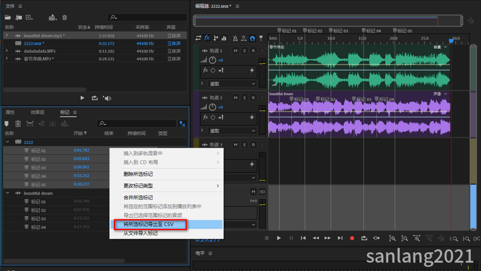Image resolution: width=481 pixels, height=271 pixels.
Task: Switch to the 效果组 tab
Action: pyautogui.click(x=37, y=112)
